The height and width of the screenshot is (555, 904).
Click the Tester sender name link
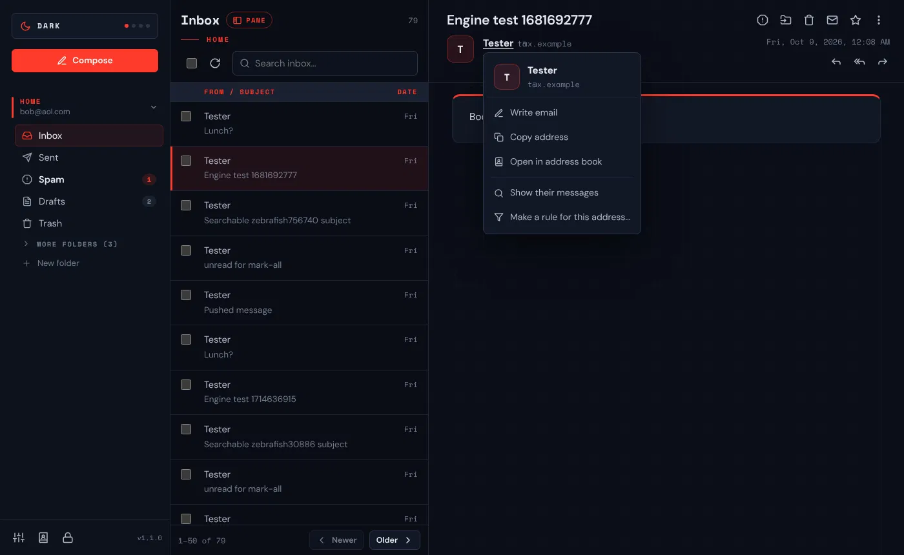tap(498, 43)
